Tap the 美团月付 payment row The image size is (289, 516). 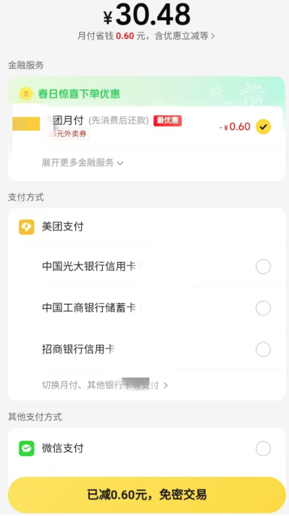[x=146, y=126]
